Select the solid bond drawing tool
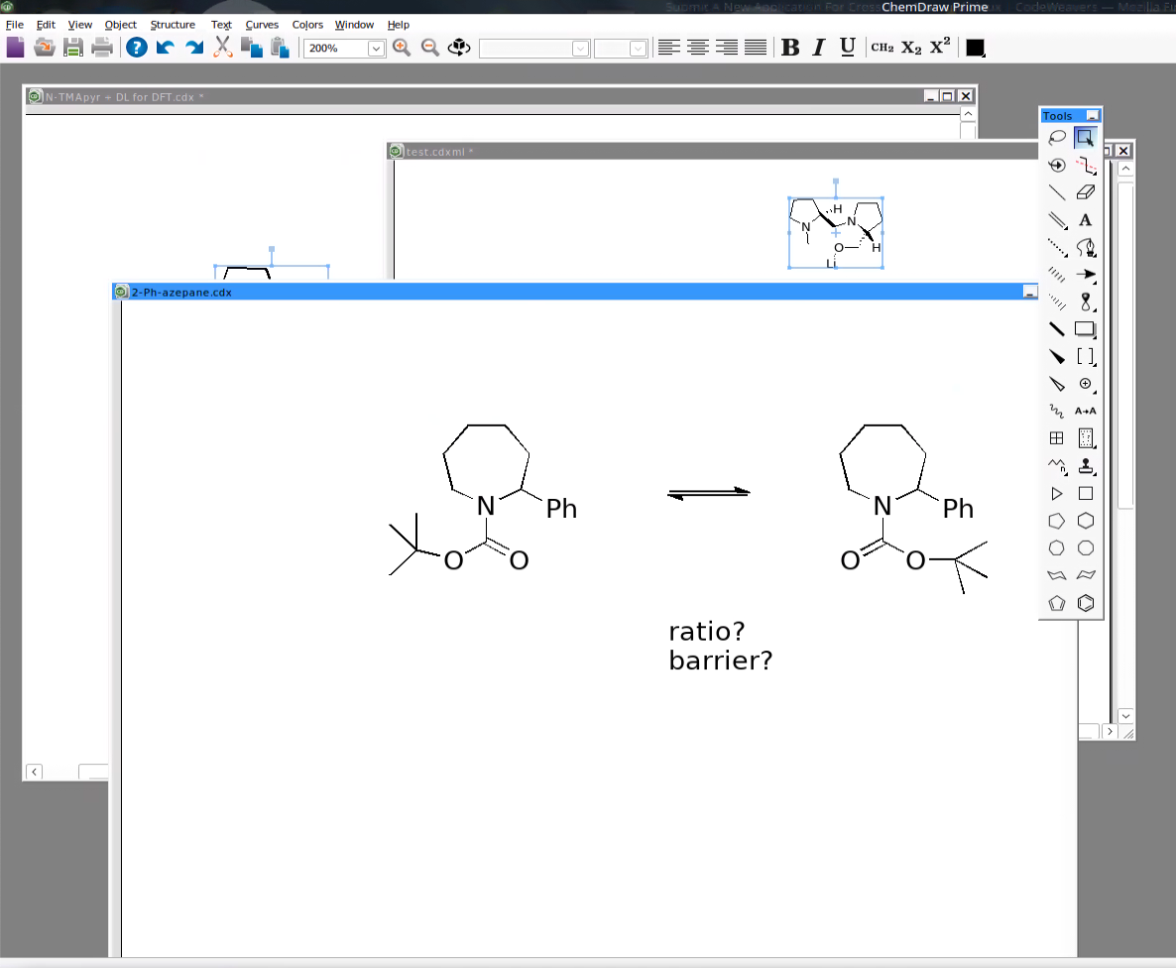Screen dimensions: 1176x968 point(1056,191)
